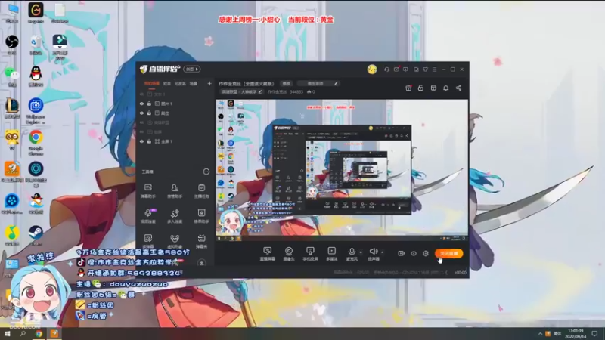
Task: Open the Windows notification center icon
Action: [x=594, y=334]
